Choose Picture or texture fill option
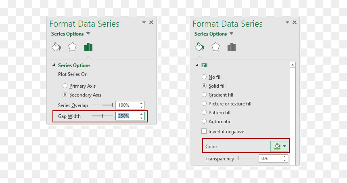This screenshot has height=183, width=347. click(204, 103)
